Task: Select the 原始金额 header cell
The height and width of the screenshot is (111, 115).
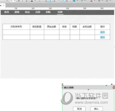Action: (x=52, y=27)
